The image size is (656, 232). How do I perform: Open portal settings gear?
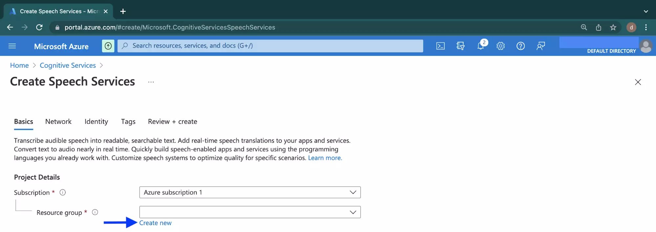click(x=500, y=46)
